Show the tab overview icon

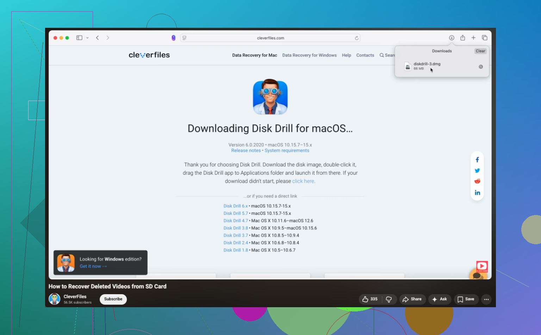coord(485,38)
